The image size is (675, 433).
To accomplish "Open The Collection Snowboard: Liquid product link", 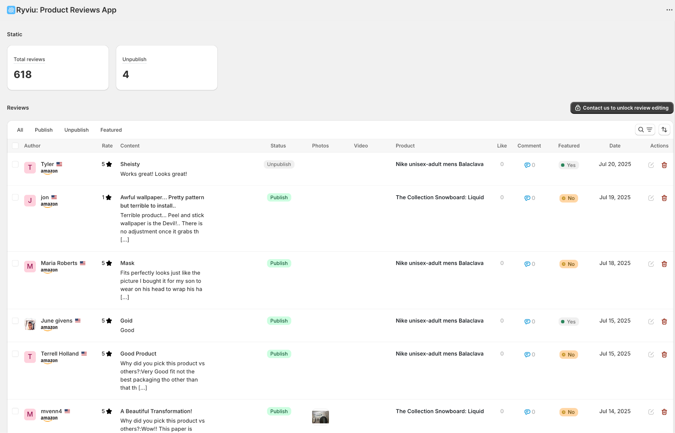I will tap(440, 197).
